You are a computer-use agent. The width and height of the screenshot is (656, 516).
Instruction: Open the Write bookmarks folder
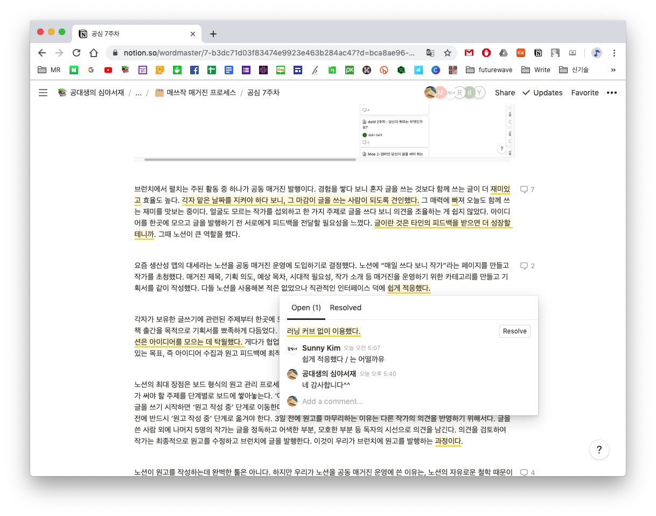pyautogui.click(x=536, y=70)
